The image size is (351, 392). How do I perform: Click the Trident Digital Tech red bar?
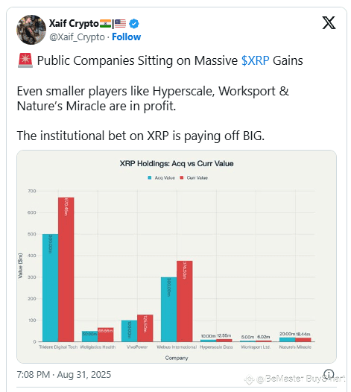pyautogui.click(x=66, y=270)
